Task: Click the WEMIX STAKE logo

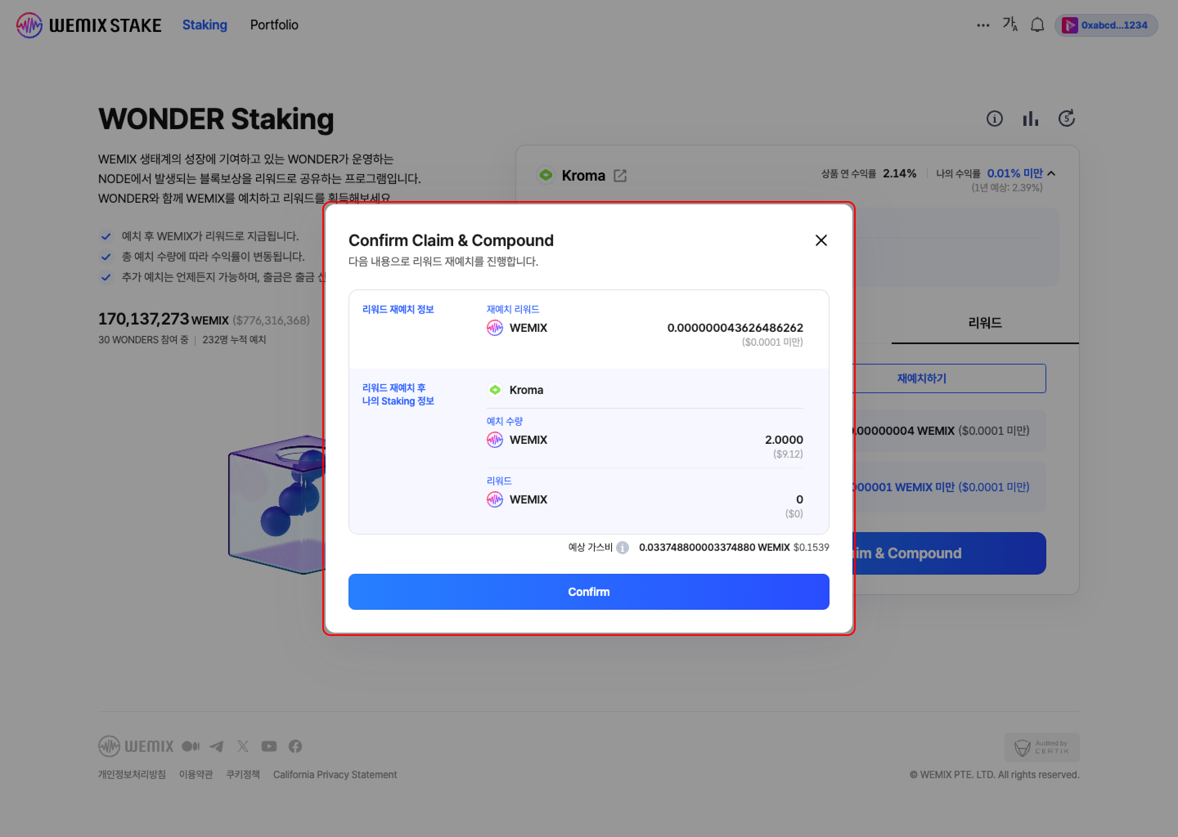Action: point(88,25)
